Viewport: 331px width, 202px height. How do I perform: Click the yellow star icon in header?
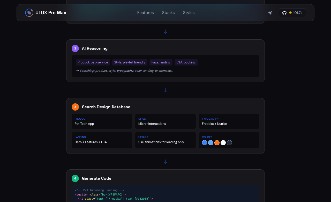click(x=290, y=13)
